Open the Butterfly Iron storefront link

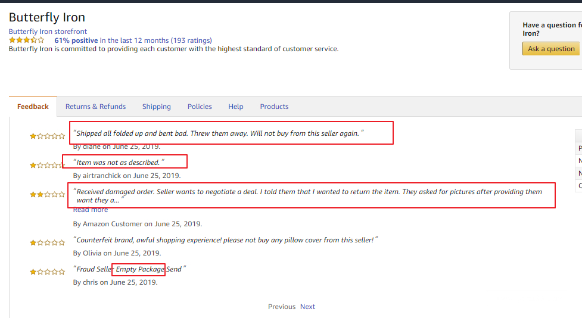click(x=48, y=32)
